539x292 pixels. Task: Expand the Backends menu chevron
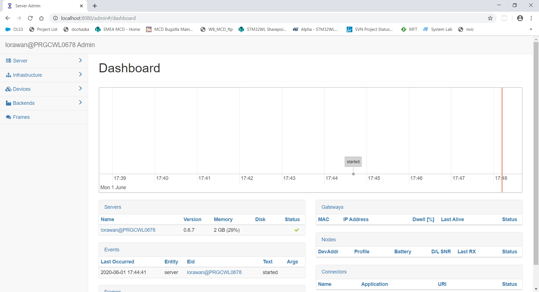pyautogui.click(x=80, y=103)
